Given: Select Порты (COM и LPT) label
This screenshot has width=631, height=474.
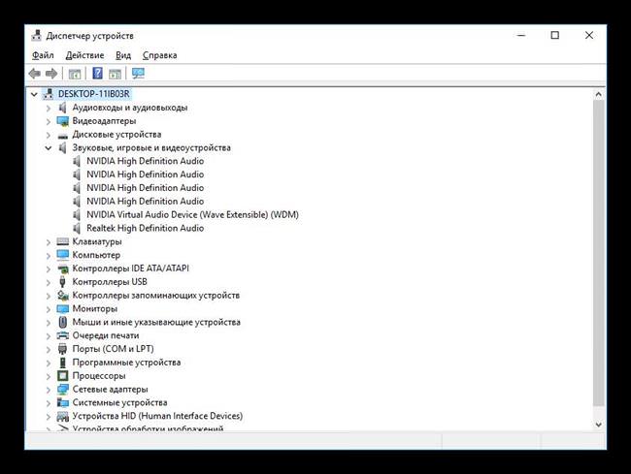Looking at the screenshot, I should pos(113,349).
